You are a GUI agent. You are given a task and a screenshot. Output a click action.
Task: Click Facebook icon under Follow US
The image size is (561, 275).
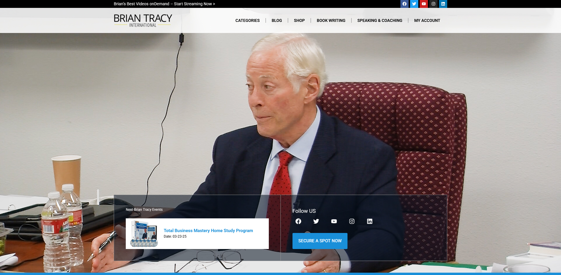click(x=298, y=221)
